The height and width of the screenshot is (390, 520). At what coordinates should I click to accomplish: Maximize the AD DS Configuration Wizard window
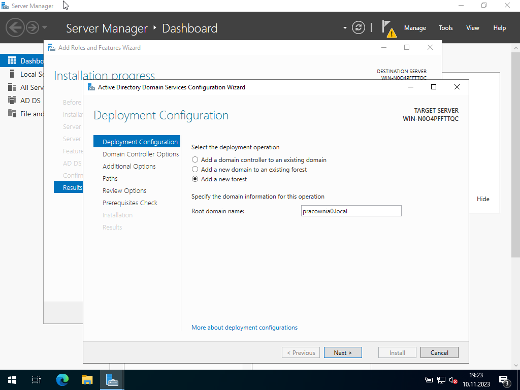(434, 87)
